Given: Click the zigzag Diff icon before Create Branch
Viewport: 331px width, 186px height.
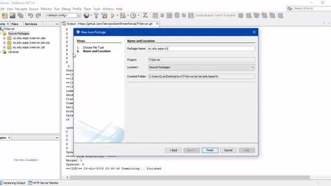Looking at the screenshot, I should (x=191, y=16).
